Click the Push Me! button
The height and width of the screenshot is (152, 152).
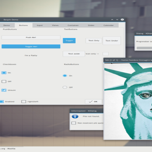(31, 37)
